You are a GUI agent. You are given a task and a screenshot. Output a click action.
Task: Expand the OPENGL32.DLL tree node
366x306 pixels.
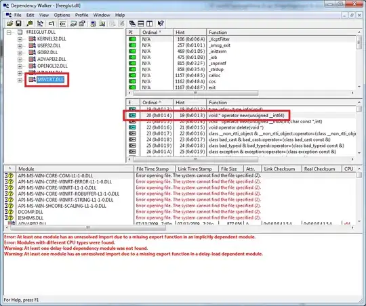(20, 66)
